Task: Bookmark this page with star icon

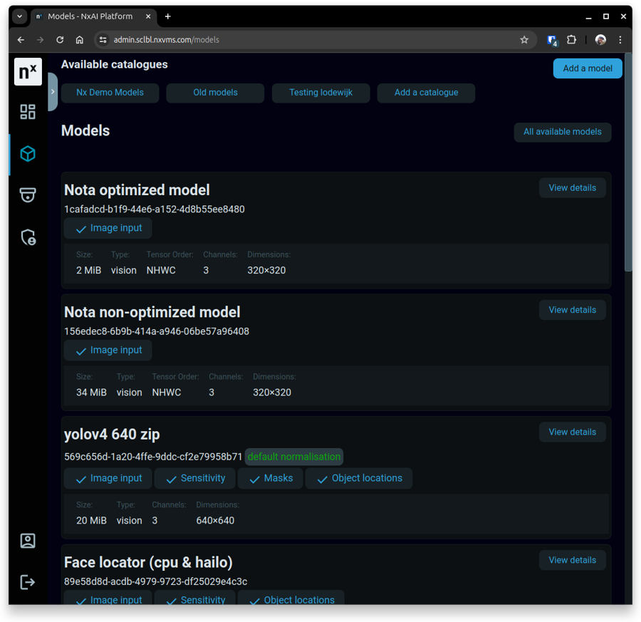Action: click(x=524, y=40)
